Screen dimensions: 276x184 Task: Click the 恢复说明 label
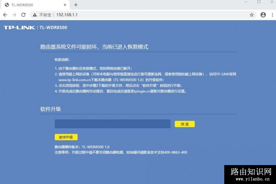62,59
